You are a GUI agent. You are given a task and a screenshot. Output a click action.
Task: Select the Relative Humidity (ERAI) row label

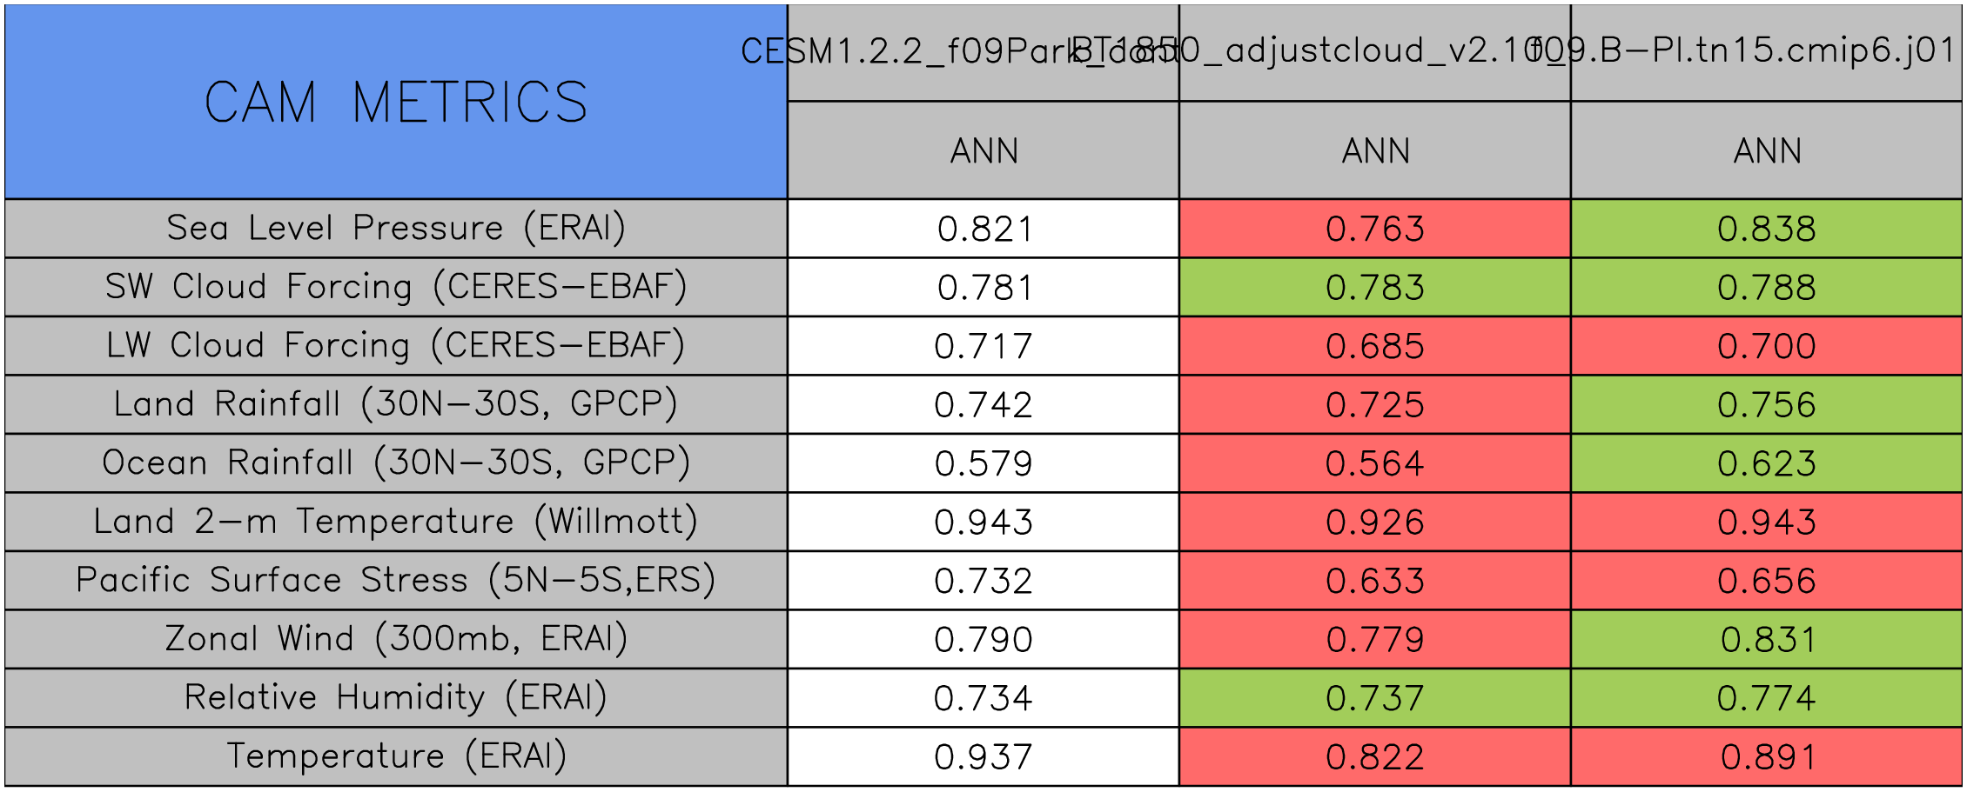click(x=396, y=697)
